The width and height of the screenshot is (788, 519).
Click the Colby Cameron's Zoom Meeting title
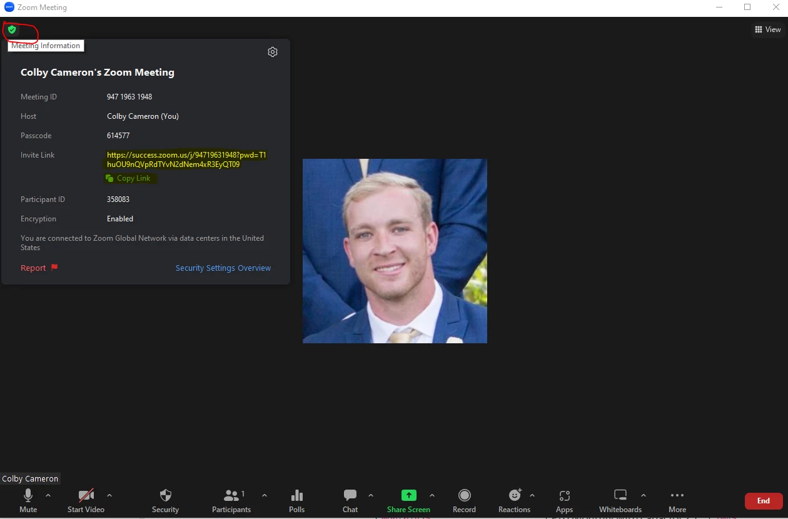98,73
